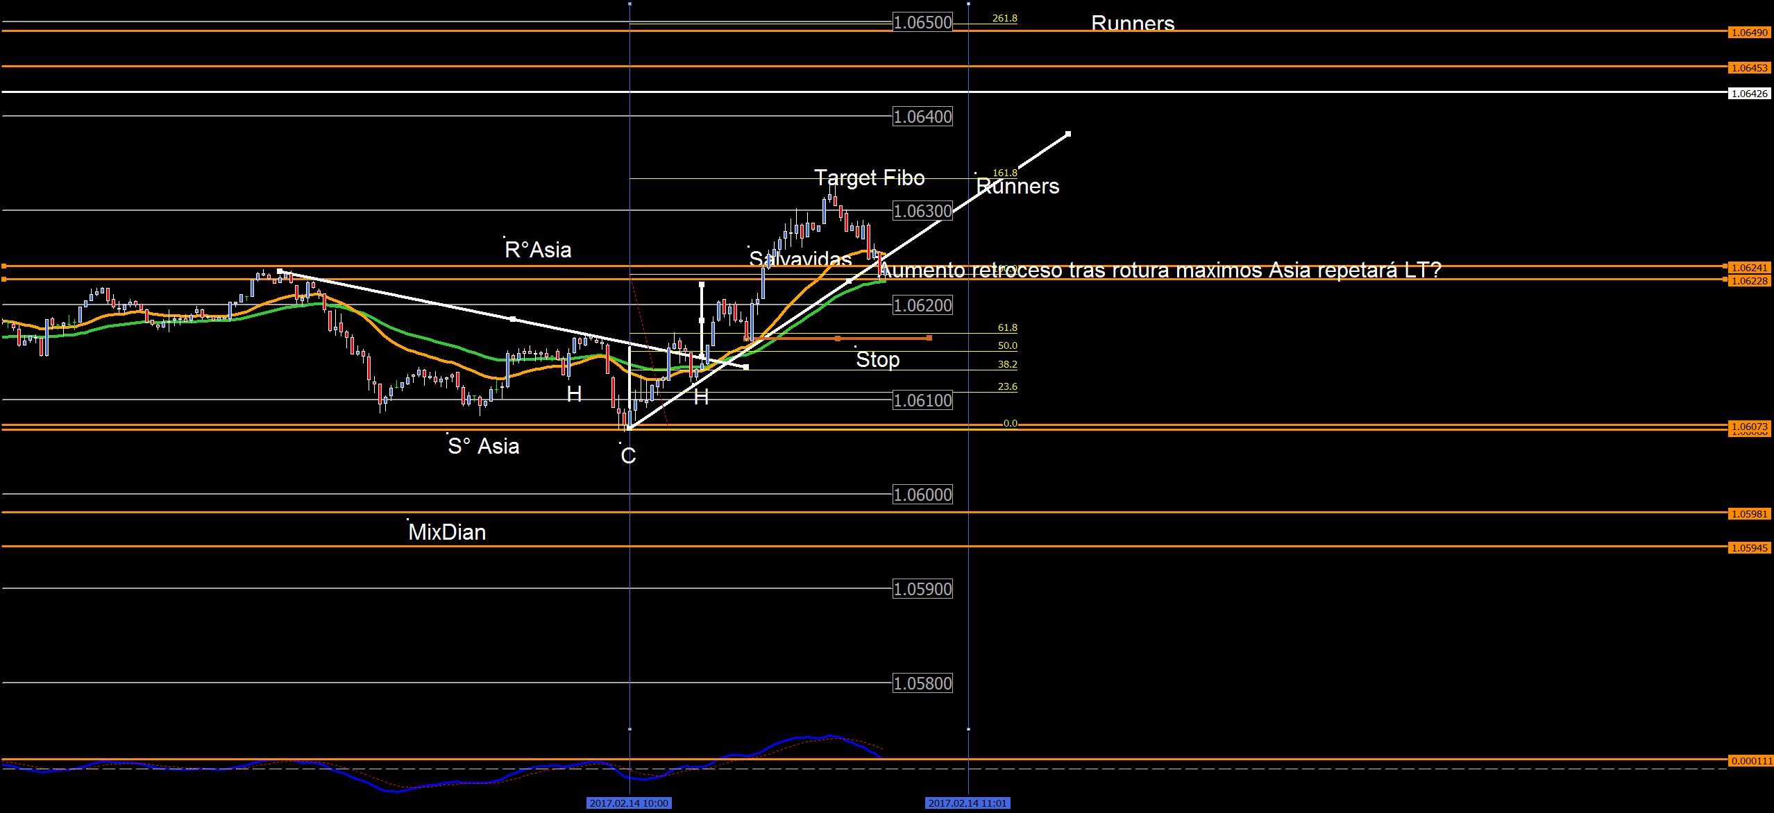Click the 1.05945 orange price tag
This screenshot has height=813, width=1774.
(1749, 548)
